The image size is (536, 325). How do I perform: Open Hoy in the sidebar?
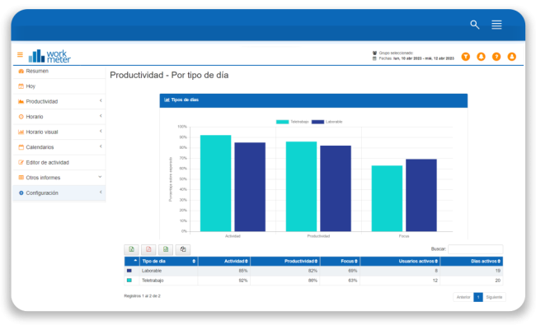31,86
